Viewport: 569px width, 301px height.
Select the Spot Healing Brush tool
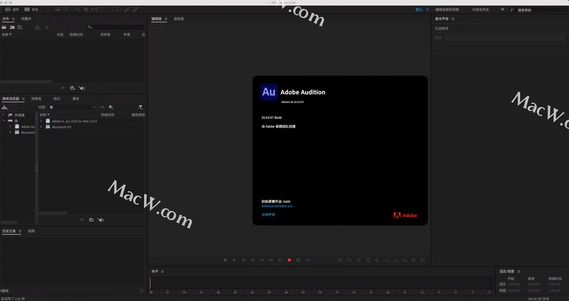(135, 9)
